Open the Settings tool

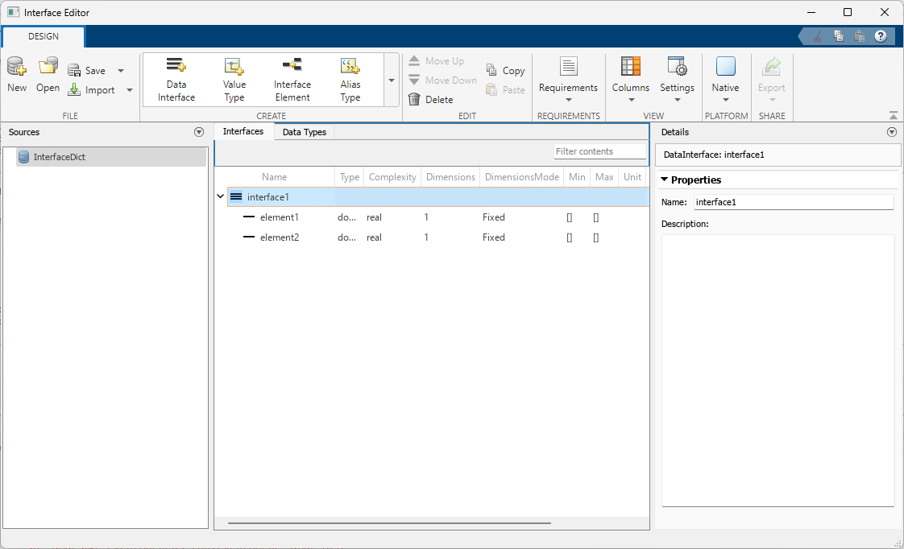677,78
